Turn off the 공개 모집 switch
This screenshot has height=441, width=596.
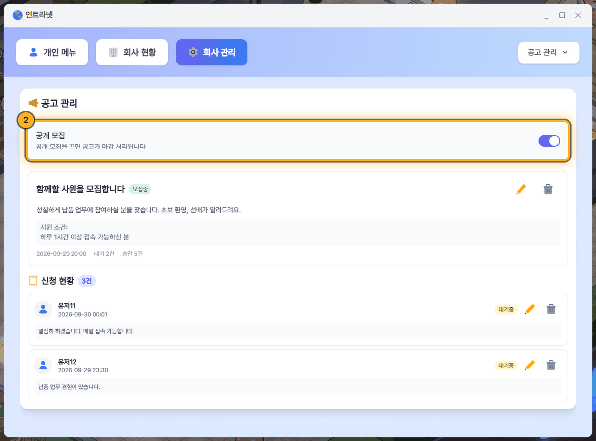coord(549,141)
